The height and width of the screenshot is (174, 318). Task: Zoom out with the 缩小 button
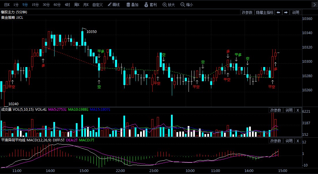point(187,5)
